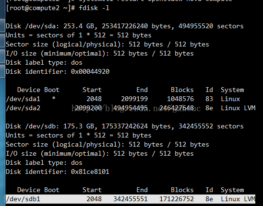Click highlighted '/dev/sdb1' device name
The width and height of the screenshot is (263, 206).
tap(23, 199)
